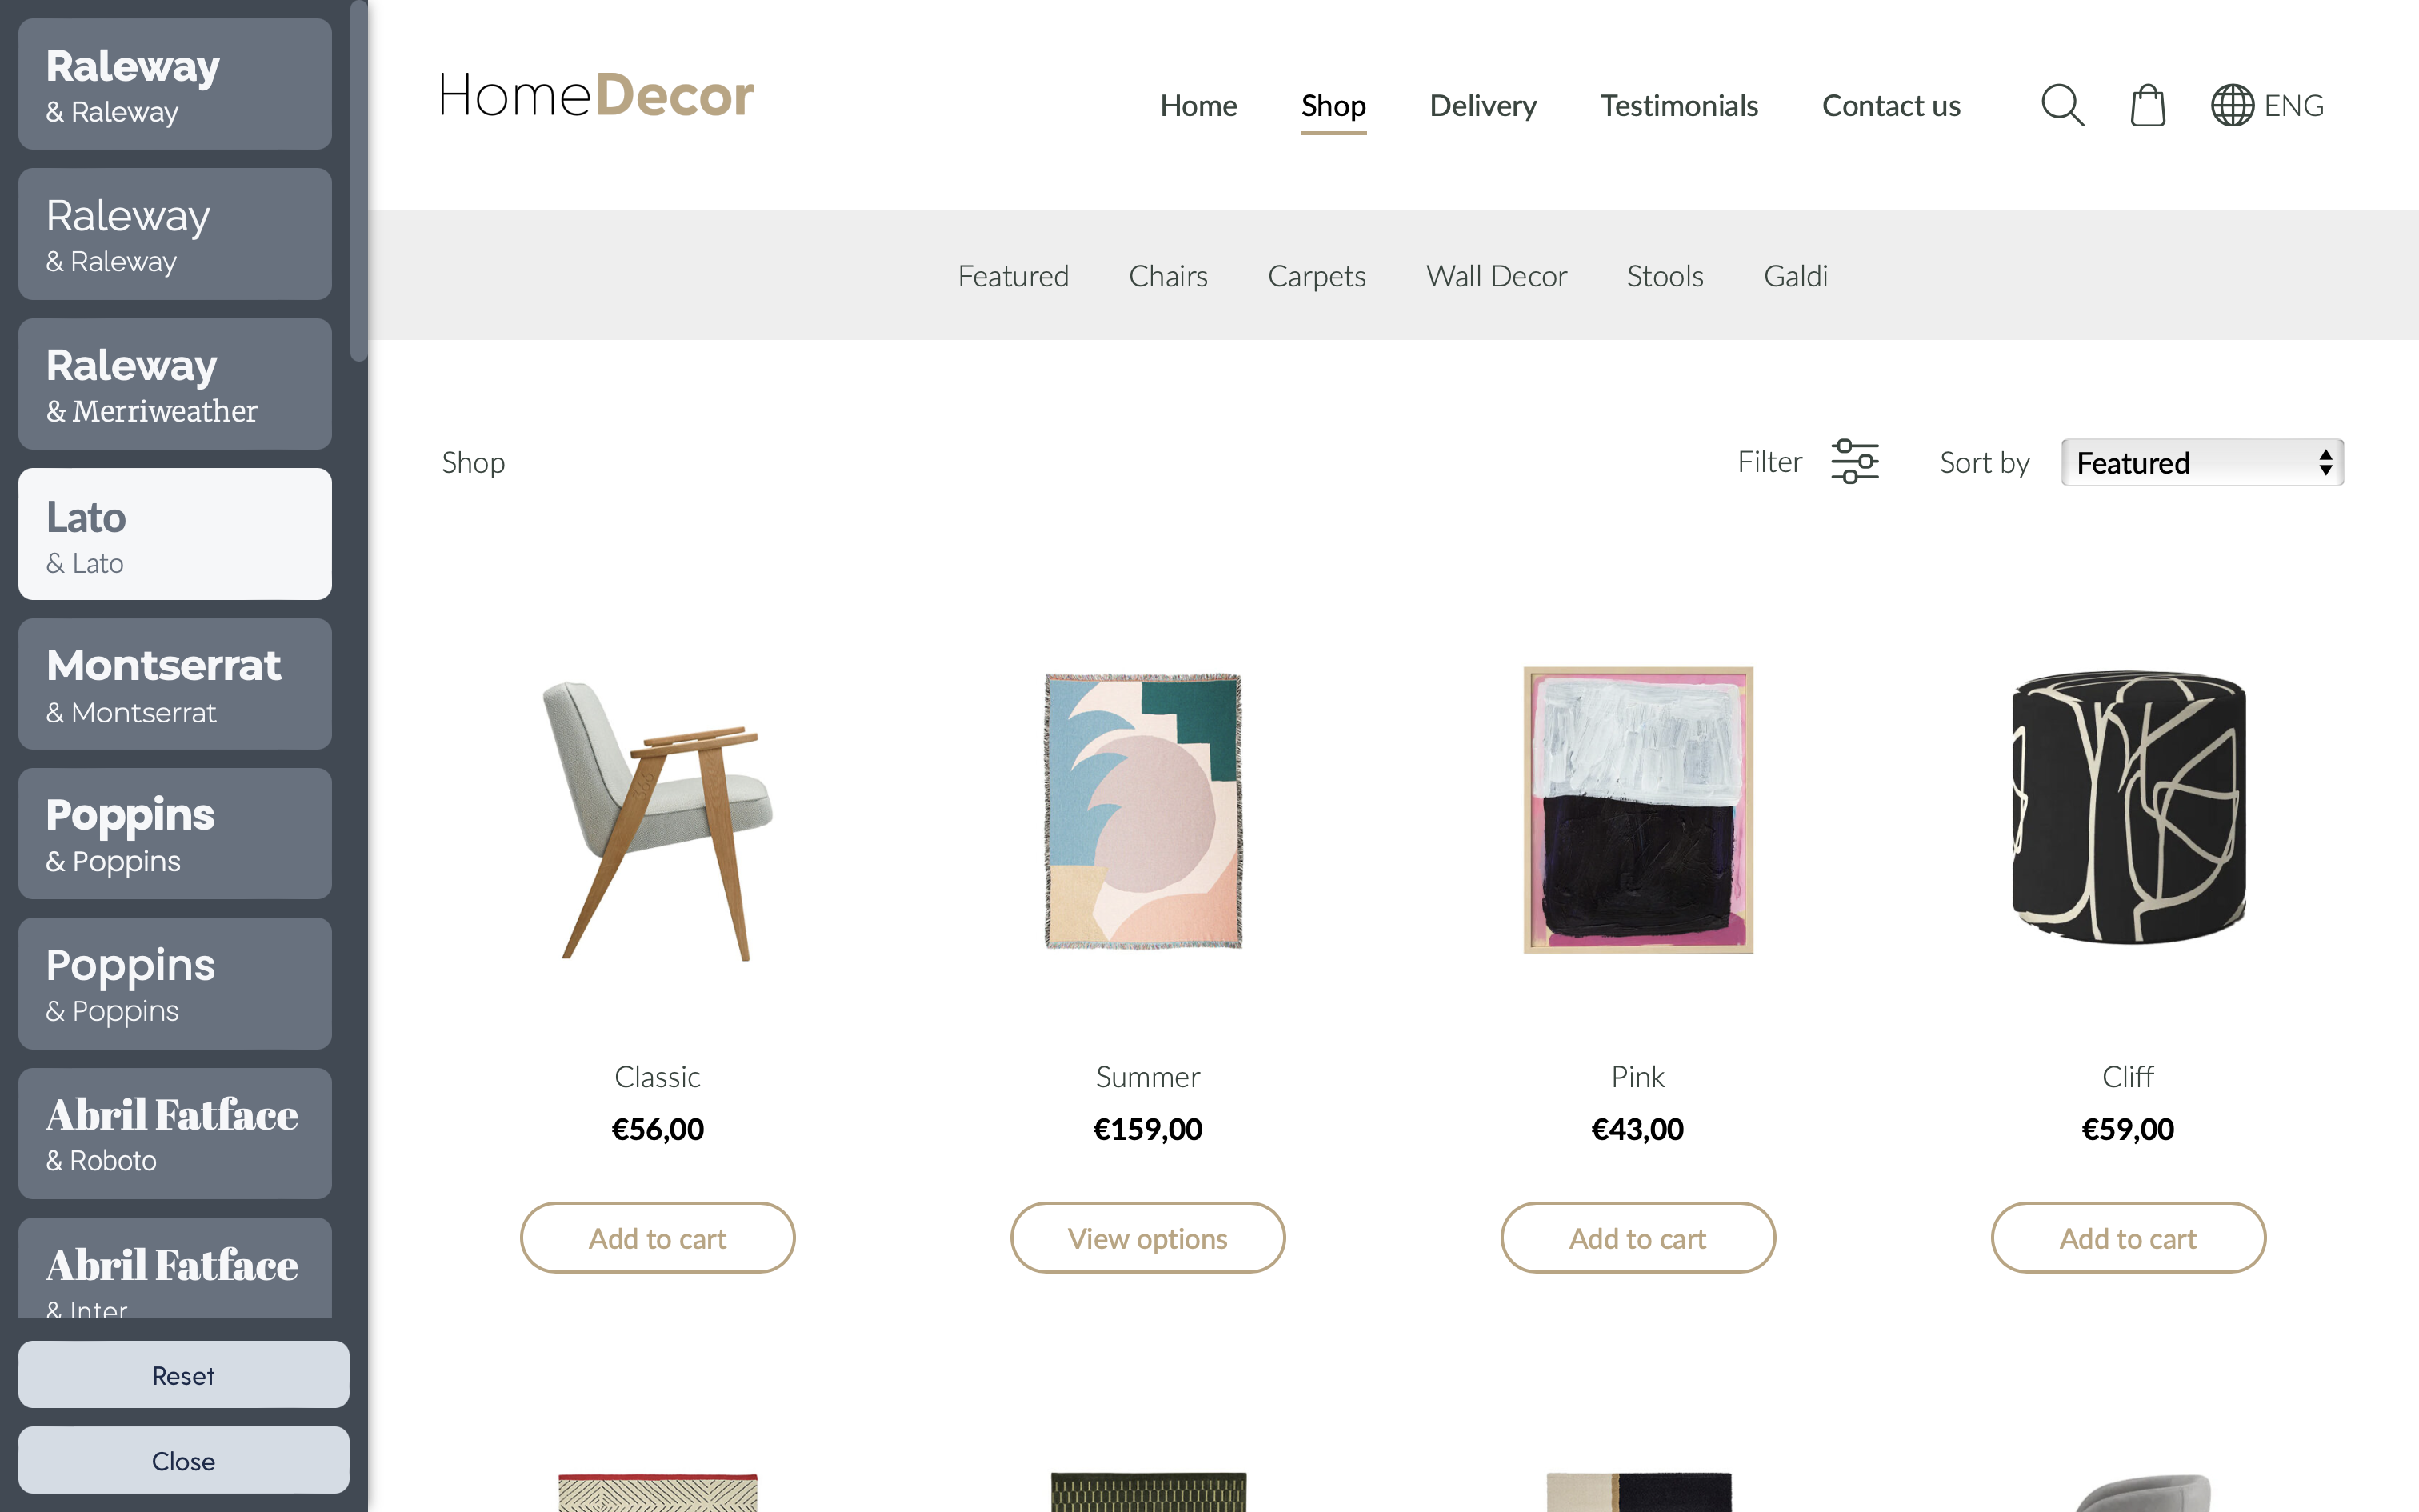Viewport: 2419px width, 1512px height.
Task: Click the HomeDecor logo
Action: click(597, 96)
